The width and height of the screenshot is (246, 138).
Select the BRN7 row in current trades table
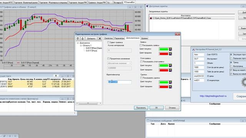click(x=37, y=87)
